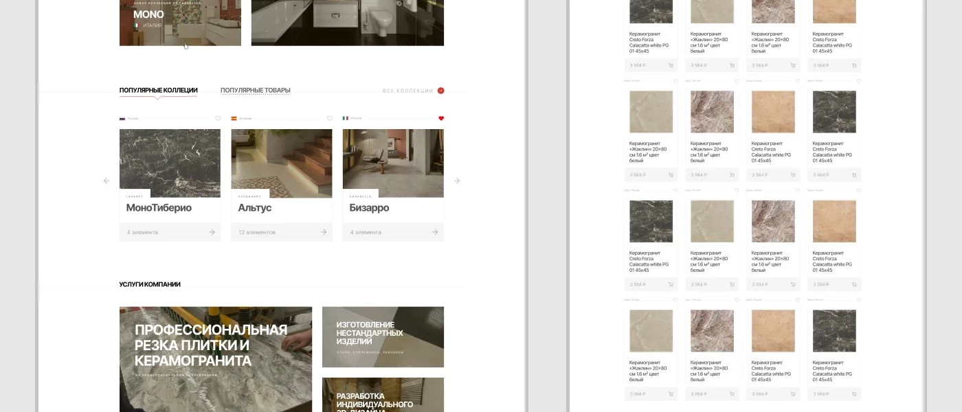Click the arrow beside 12 элементов
This screenshot has width=962, height=412.
coord(323,232)
